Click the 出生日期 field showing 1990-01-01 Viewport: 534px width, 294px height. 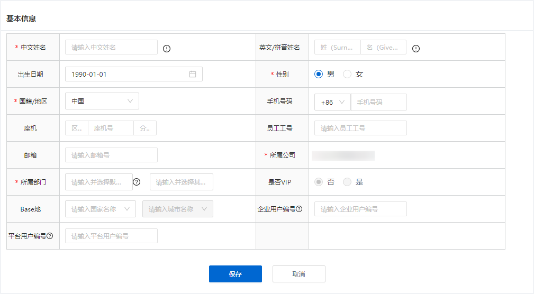point(134,74)
